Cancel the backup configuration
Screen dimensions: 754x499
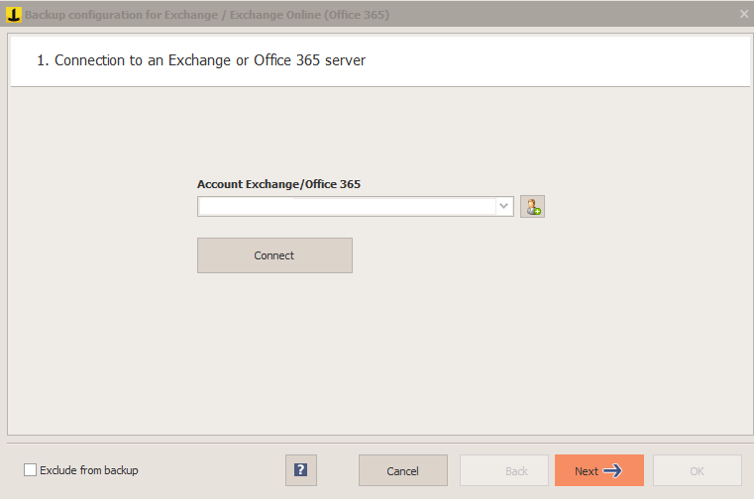click(x=403, y=470)
